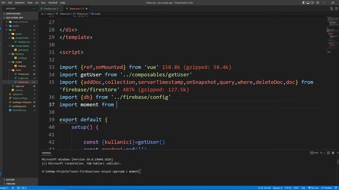Open the Ln 37, Col cursor position indicator
Image resolution: width=339 pixels, height=190 pixels.
point(264,188)
